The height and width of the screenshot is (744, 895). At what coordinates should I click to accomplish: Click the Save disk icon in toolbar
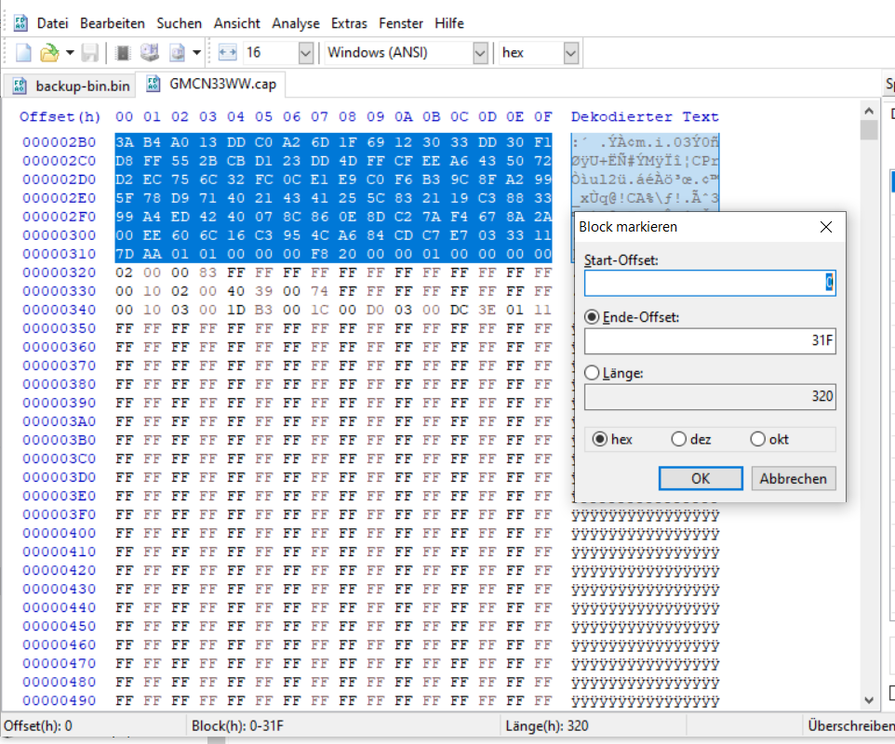click(89, 53)
